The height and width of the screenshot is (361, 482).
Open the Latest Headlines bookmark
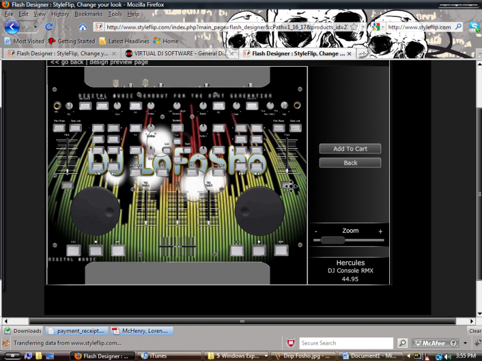(124, 41)
